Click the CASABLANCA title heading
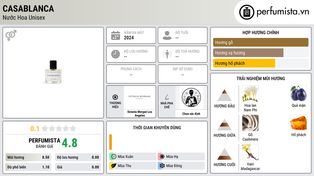 point(28,9)
